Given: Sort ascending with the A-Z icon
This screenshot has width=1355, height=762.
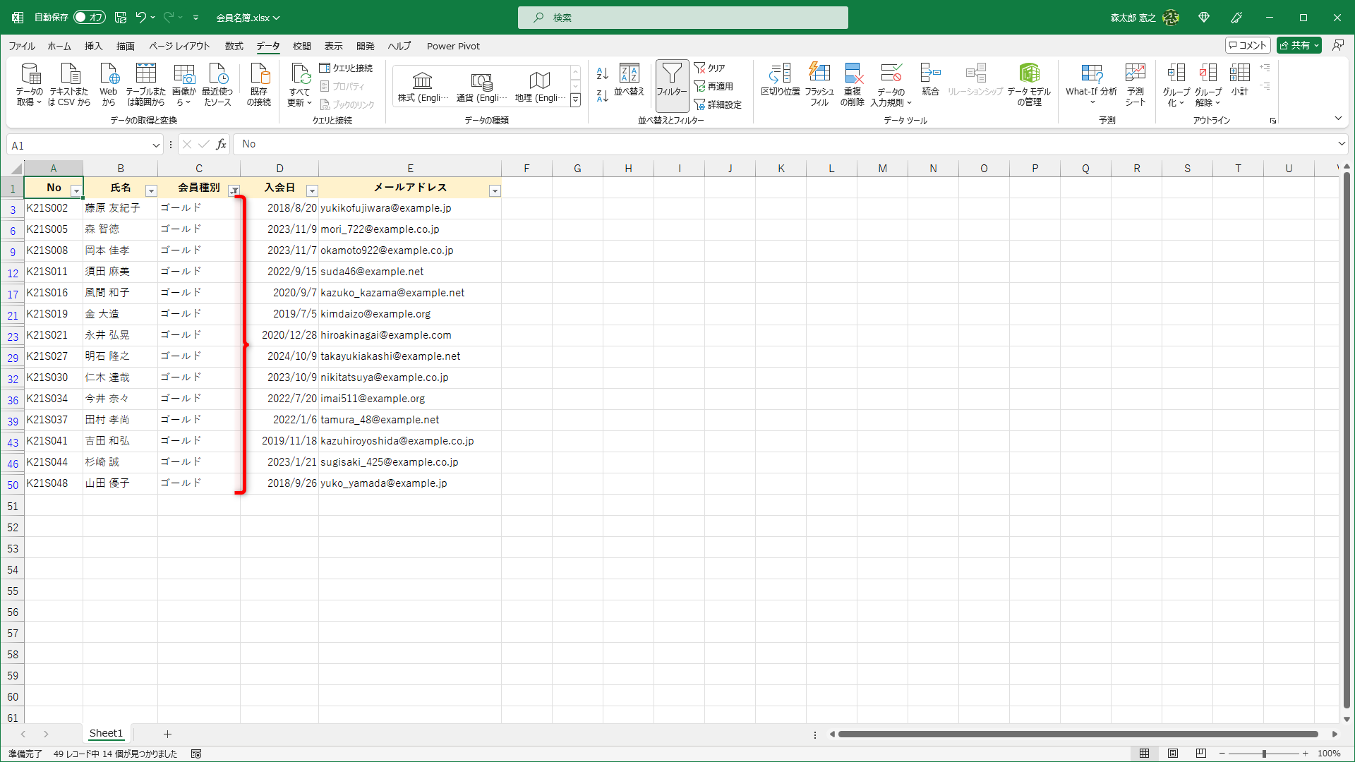Looking at the screenshot, I should [x=602, y=73].
